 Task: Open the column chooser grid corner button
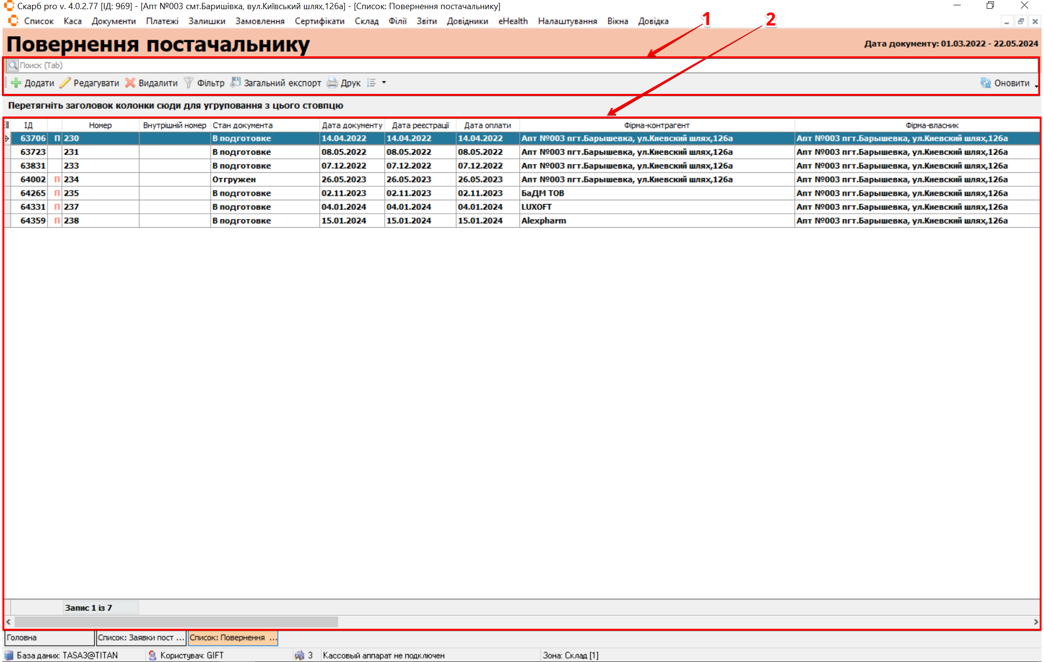(7, 125)
